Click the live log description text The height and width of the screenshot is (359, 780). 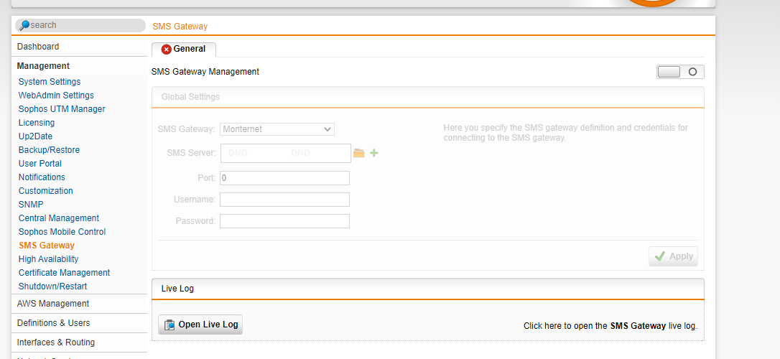point(610,327)
